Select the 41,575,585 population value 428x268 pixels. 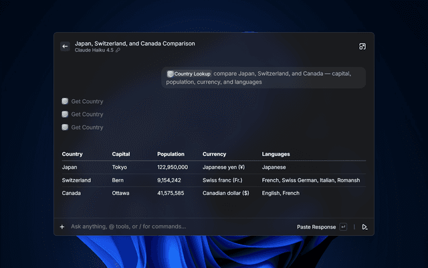(171, 193)
